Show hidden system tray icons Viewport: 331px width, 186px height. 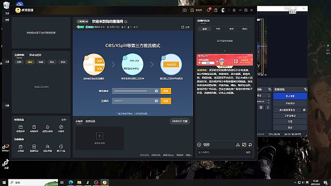tap(295, 182)
